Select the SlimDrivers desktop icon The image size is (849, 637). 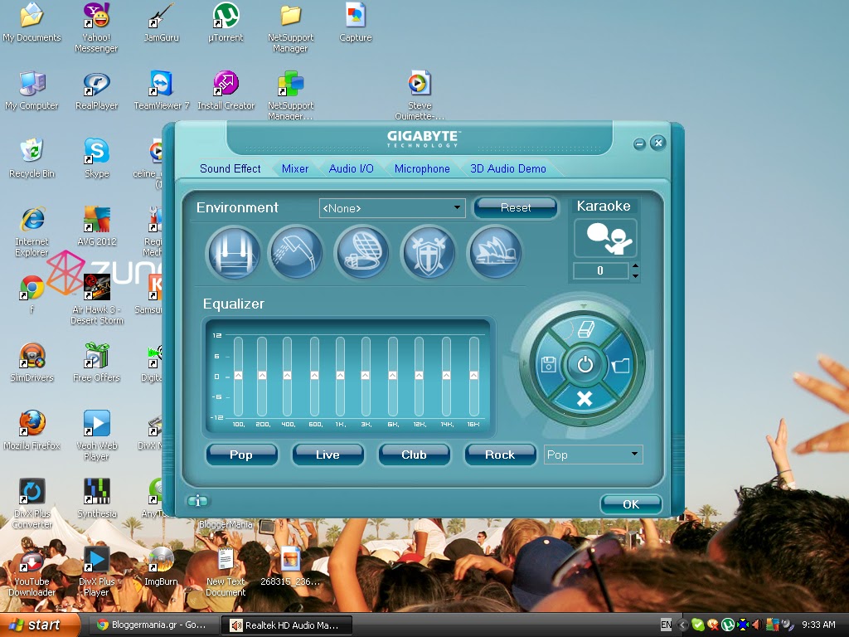(32, 362)
